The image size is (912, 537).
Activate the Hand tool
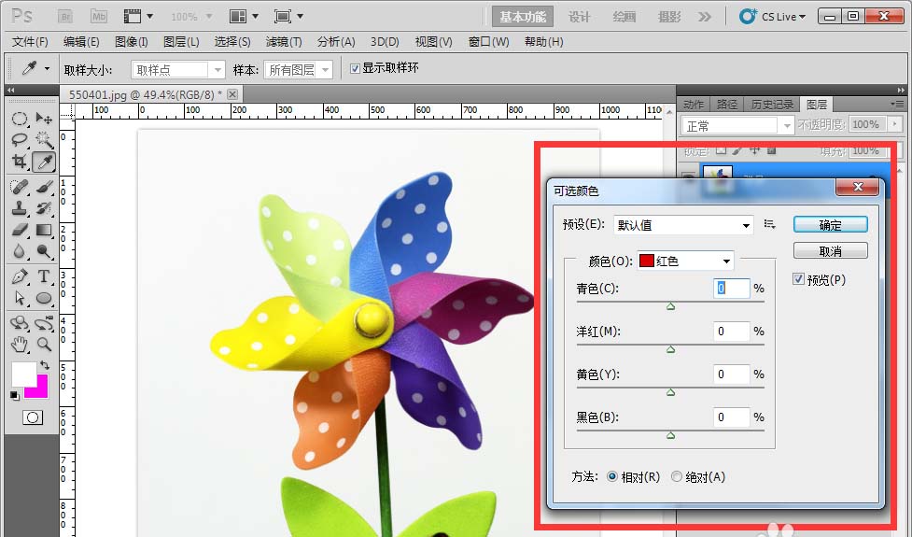pyautogui.click(x=20, y=345)
